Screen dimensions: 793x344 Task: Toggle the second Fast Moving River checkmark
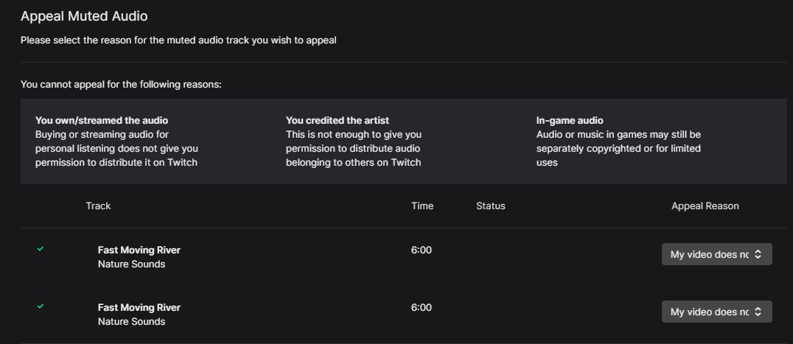click(x=41, y=306)
